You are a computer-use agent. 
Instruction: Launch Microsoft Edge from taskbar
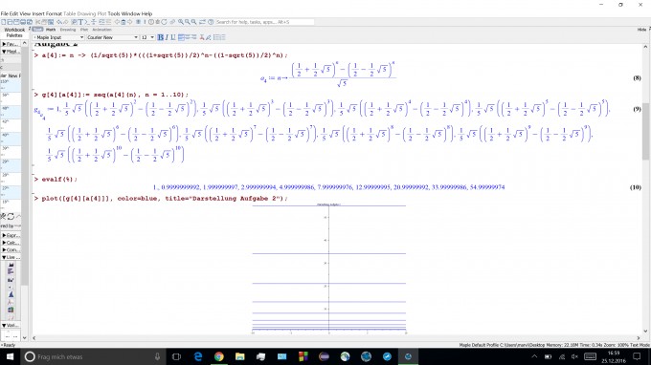tap(198, 356)
